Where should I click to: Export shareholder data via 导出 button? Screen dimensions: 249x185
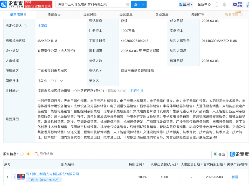click(x=219, y=154)
